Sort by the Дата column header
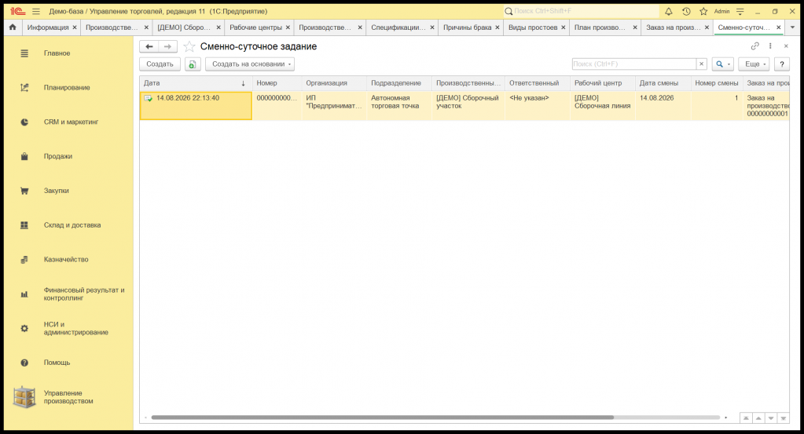This screenshot has width=804, height=434. click(x=196, y=83)
